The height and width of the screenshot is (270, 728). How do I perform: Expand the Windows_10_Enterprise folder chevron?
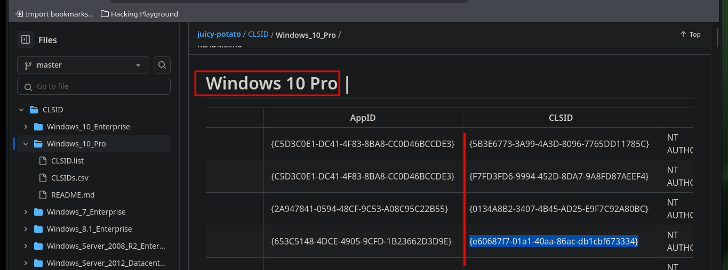pyautogui.click(x=26, y=127)
